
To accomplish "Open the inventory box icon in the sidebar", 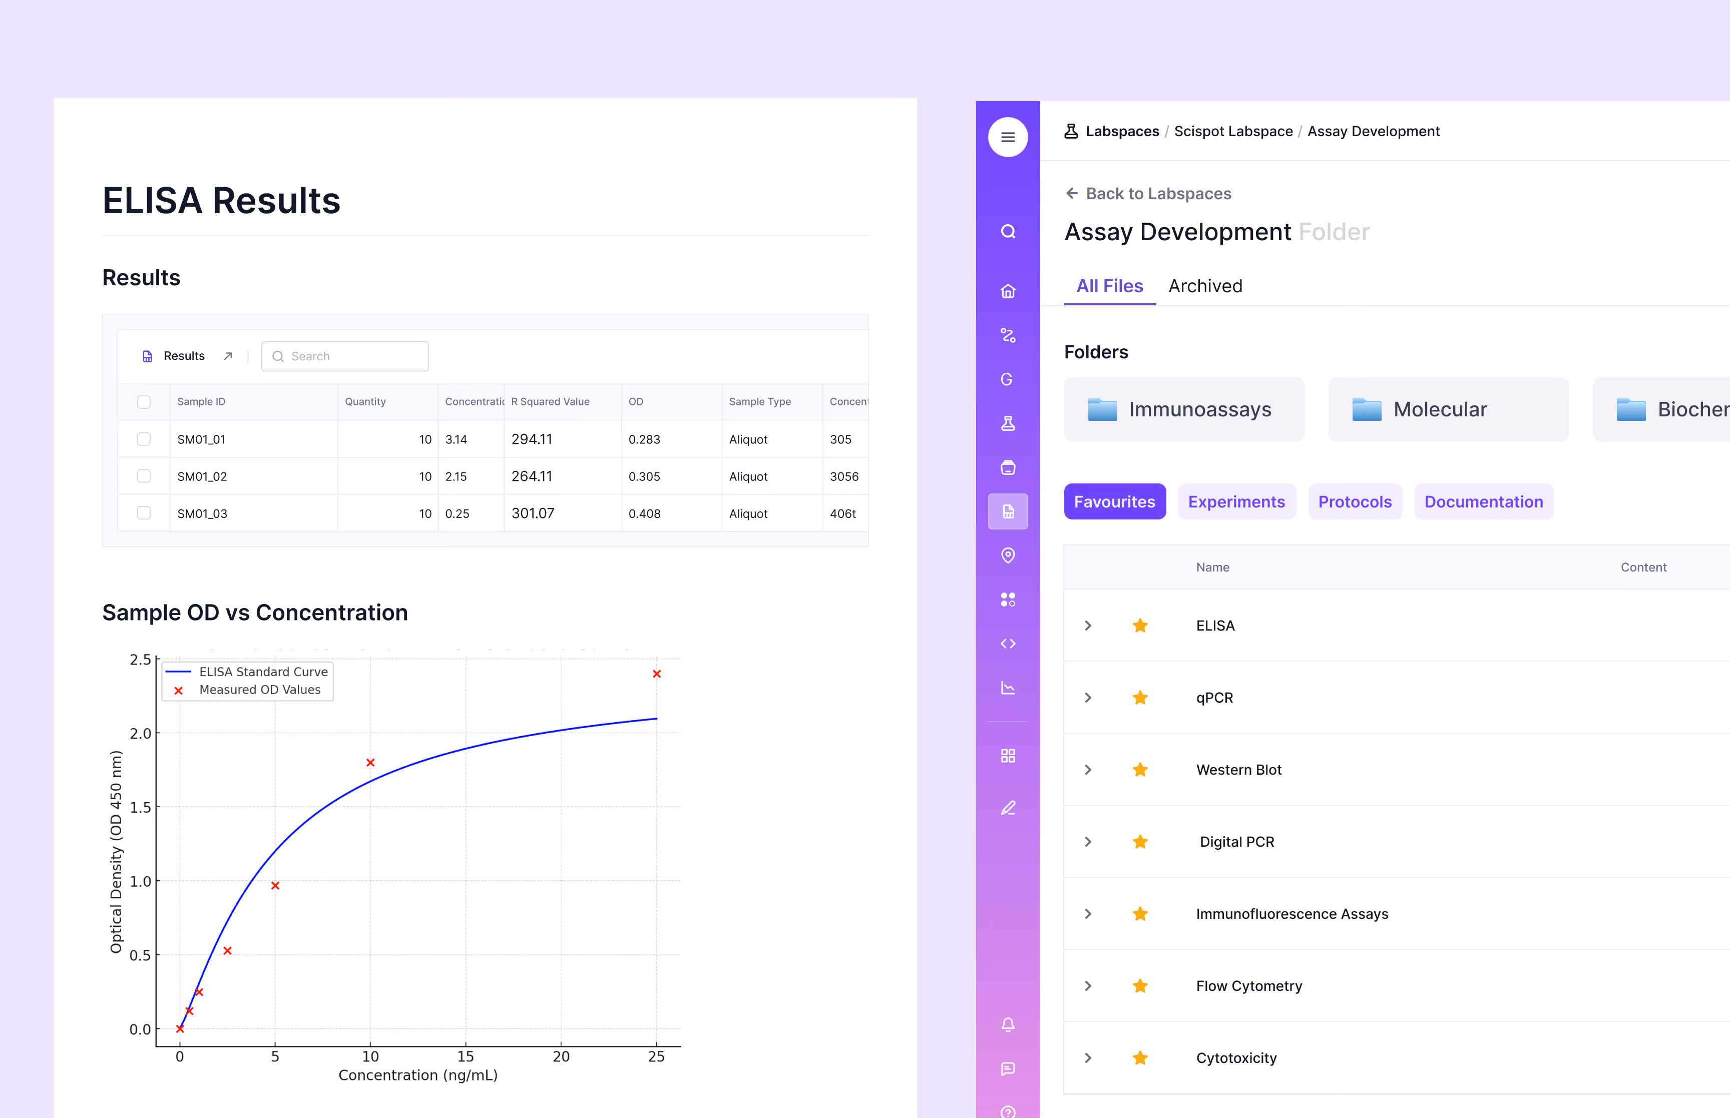I will 1008,467.
